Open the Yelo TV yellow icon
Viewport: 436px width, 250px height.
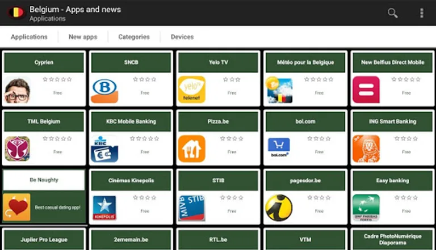[191, 90]
